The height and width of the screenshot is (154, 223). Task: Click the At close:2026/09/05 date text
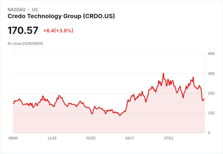[x=25, y=44]
